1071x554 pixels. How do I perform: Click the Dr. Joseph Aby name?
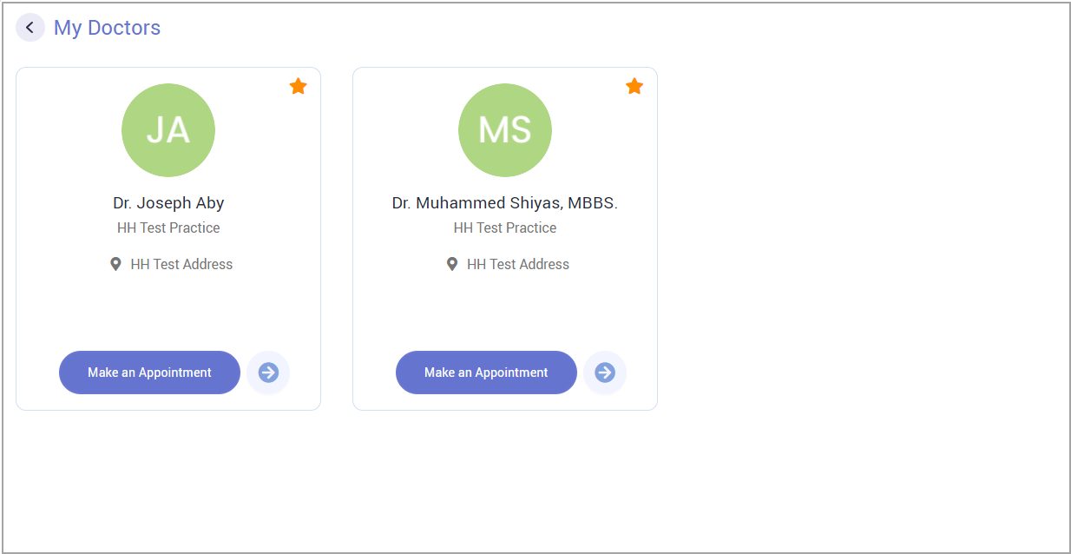coord(168,203)
